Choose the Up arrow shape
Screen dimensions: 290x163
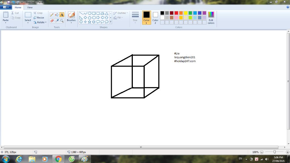coord(106,18)
